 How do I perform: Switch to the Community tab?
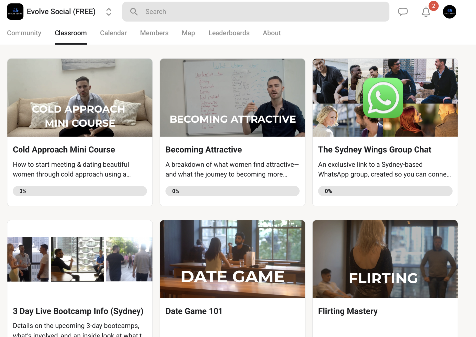[24, 33]
